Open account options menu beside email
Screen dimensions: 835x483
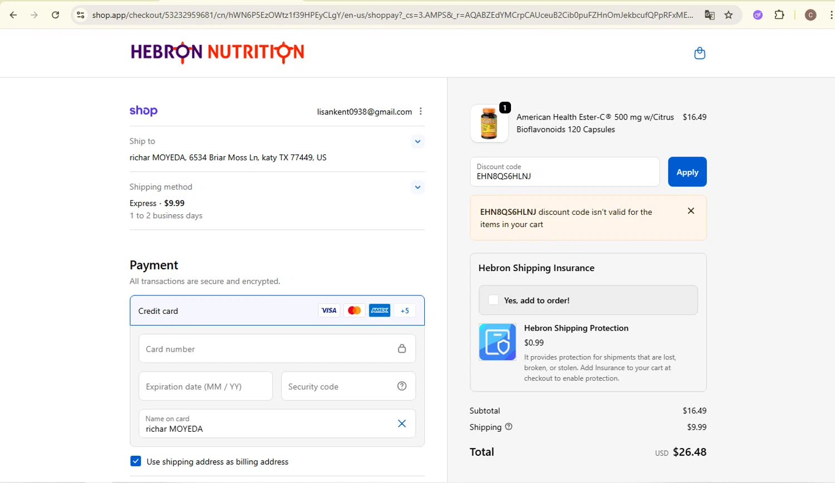point(421,111)
